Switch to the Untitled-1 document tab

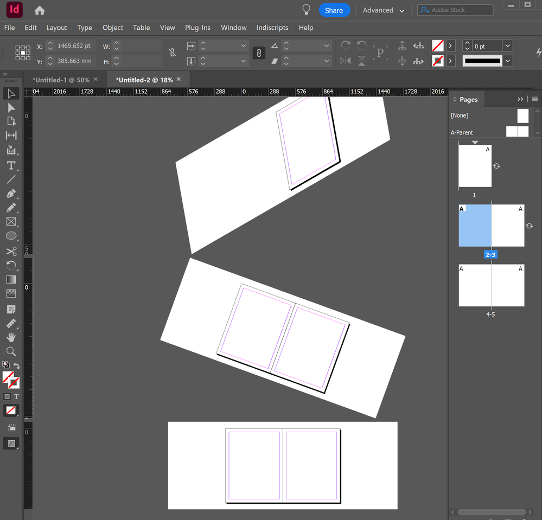(61, 80)
